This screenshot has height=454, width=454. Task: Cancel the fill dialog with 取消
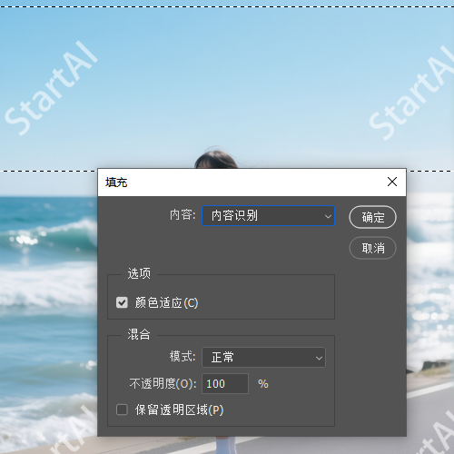coord(372,248)
